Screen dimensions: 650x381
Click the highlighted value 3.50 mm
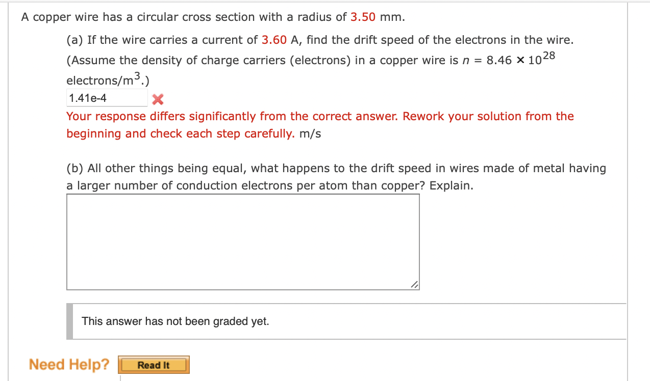(363, 17)
